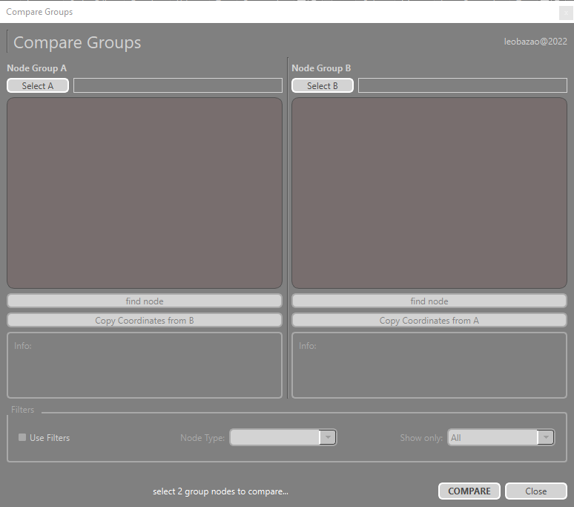This screenshot has height=507, width=574.
Task: Focus the Node Group B name field
Action: click(463, 85)
